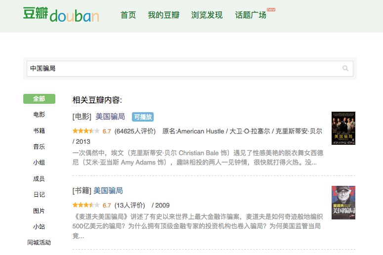This screenshot has height=255, width=383.
Task: Open the 麦道夫美国骗局 book cover thumbnail
Action: (x=343, y=203)
